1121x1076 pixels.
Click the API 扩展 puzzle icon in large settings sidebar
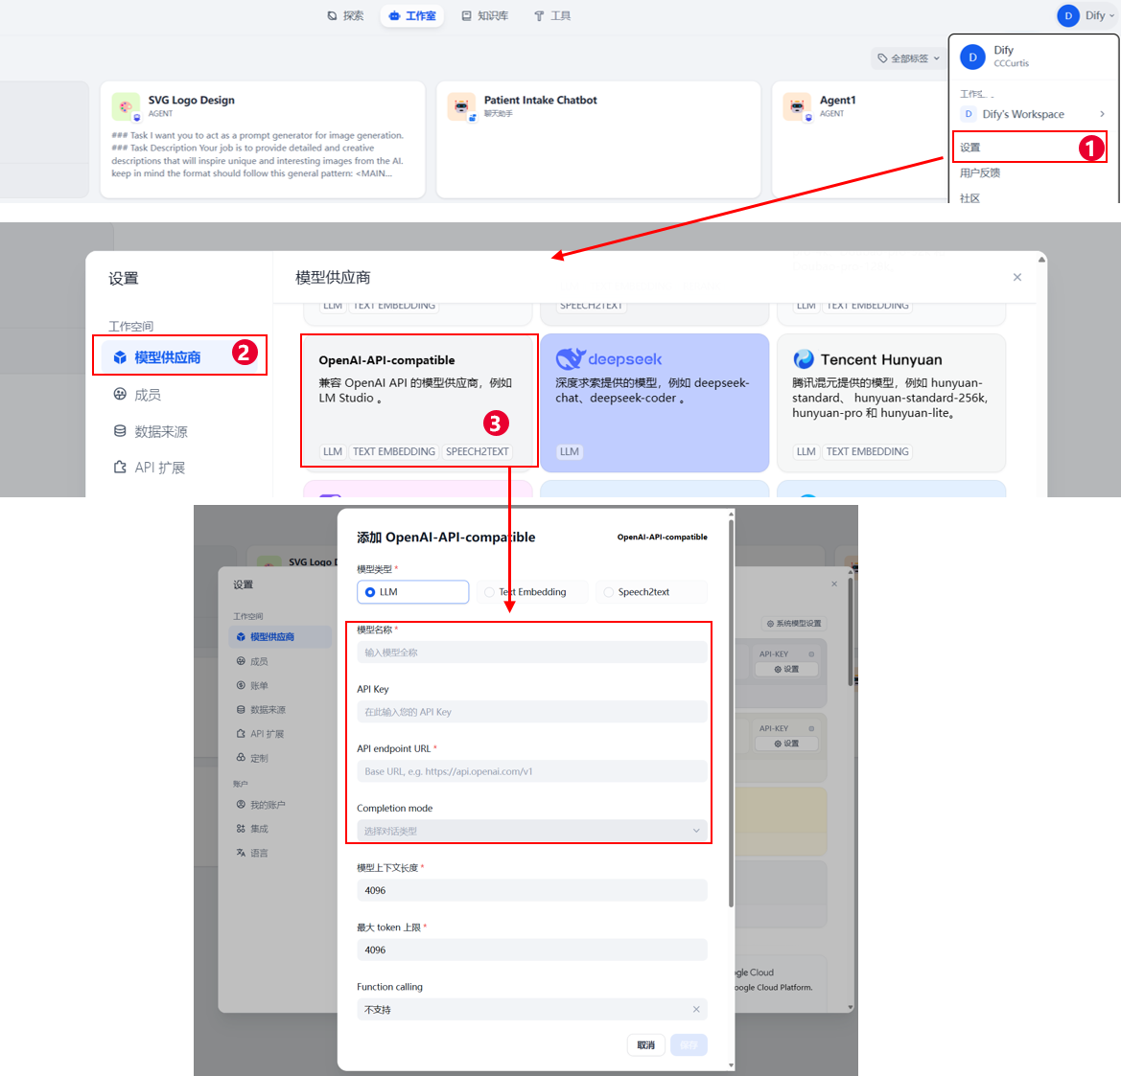tap(120, 467)
